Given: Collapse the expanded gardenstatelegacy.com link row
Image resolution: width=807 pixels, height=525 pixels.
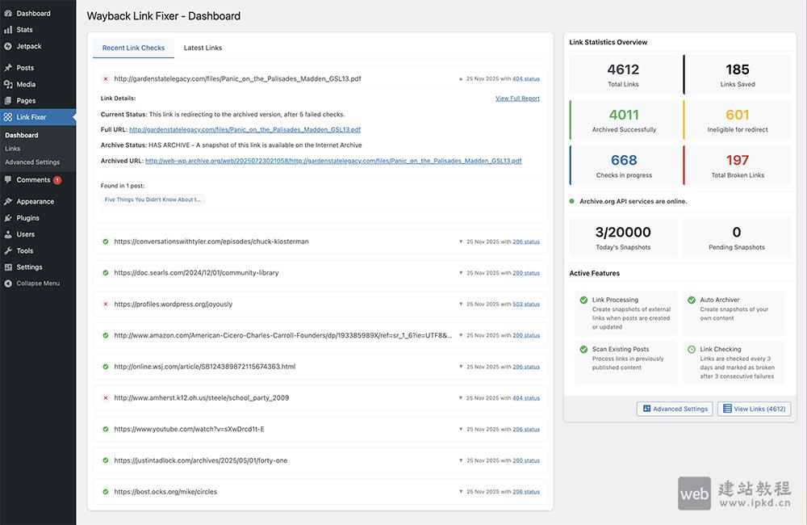Looking at the screenshot, I should pyautogui.click(x=461, y=79).
